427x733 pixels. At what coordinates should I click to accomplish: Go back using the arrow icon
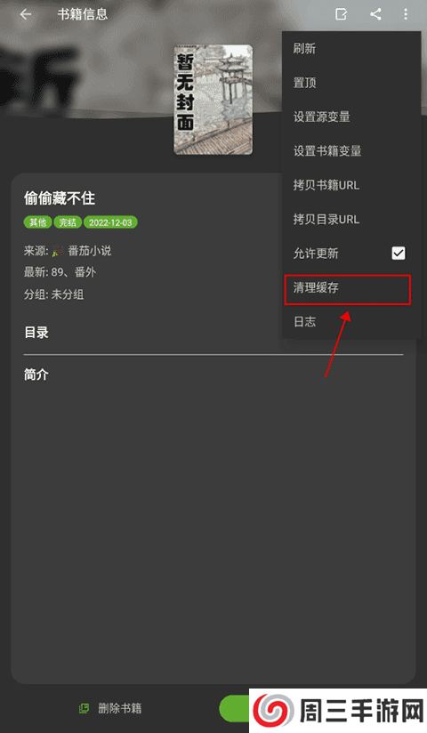click(x=26, y=14)
